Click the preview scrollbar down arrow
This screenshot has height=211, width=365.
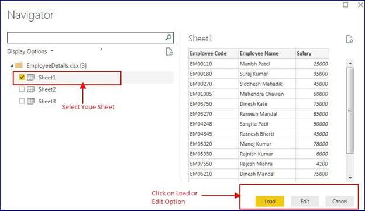point(350,178)
